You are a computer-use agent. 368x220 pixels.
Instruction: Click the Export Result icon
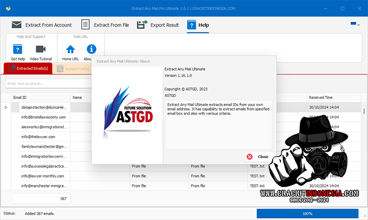point(142,25)
